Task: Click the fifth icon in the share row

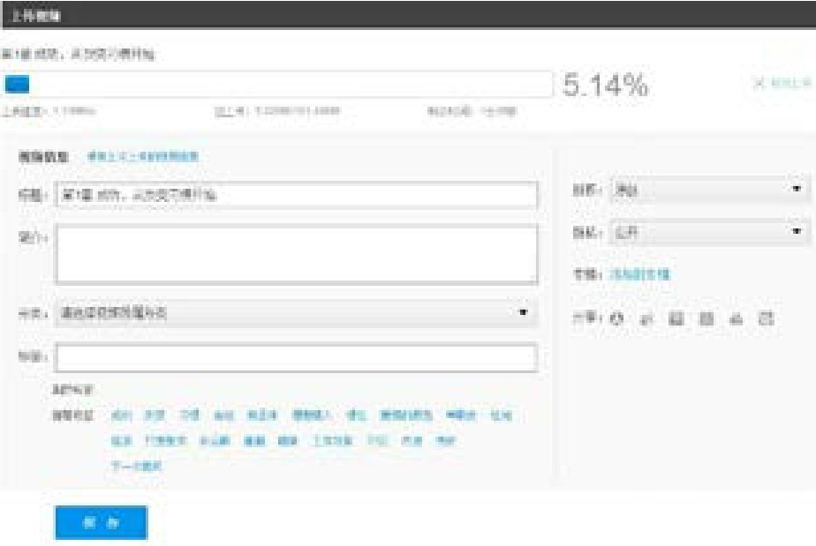Action: click(x=736, y=318)
